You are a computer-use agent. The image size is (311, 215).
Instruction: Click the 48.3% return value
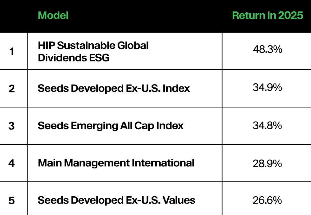point(267,50)
